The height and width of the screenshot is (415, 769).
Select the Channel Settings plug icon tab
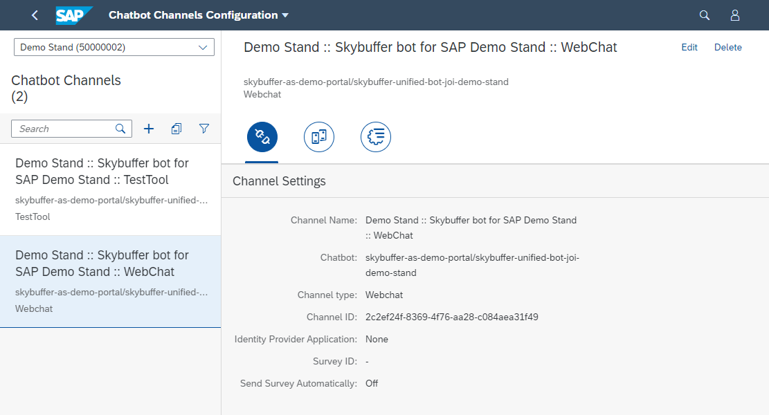(x=262, y=137)
